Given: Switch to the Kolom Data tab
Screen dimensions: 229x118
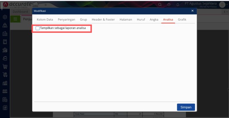Looking at the screenshot, I should tap(45, 19).
